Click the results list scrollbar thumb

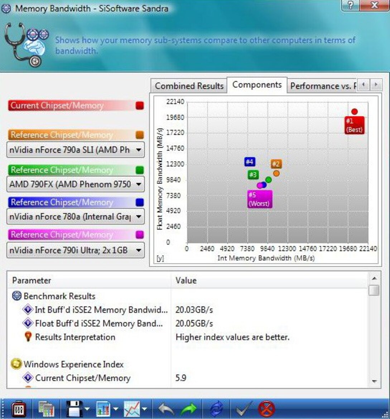point(374,290)
